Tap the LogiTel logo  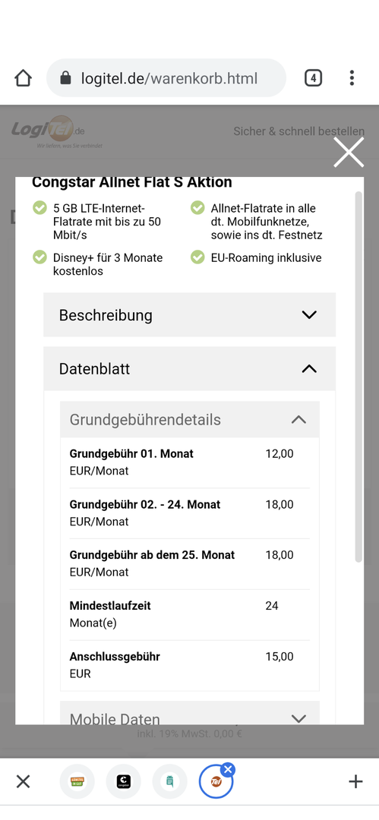click(x=57, y=132)
